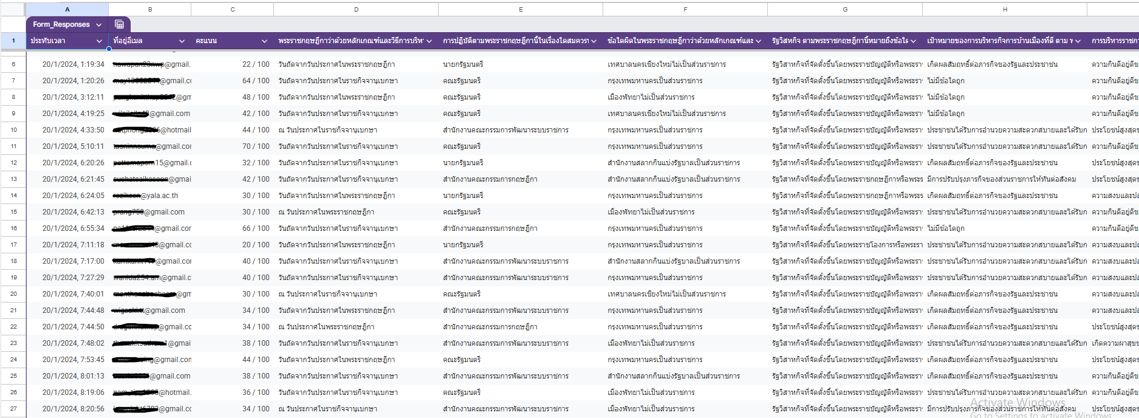Screen dimensions: 1139x418
Task: Open column E header filter dropdown
Action: pos(593,41)
